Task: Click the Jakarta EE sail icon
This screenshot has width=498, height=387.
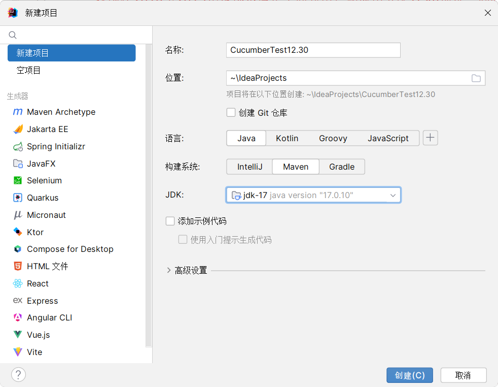Action: 18,129
